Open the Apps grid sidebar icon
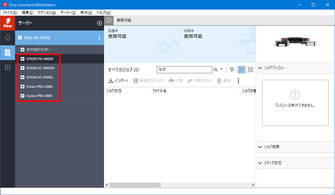The height and width of the screenshot is (195, 335). [x=8, y=67]
